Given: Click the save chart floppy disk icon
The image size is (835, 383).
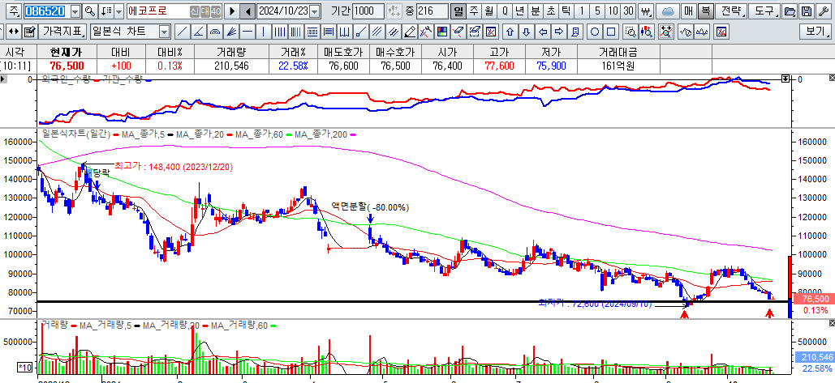Looking at the screenshot, I should coord(806,11).
